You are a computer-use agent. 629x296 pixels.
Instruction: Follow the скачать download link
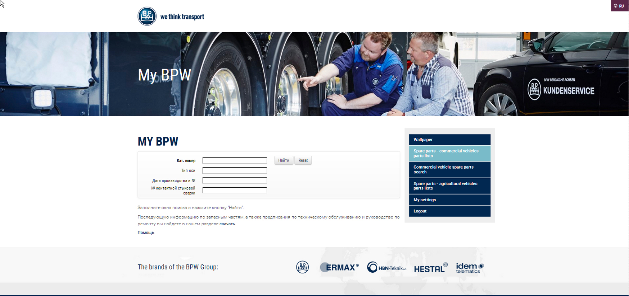227,224
